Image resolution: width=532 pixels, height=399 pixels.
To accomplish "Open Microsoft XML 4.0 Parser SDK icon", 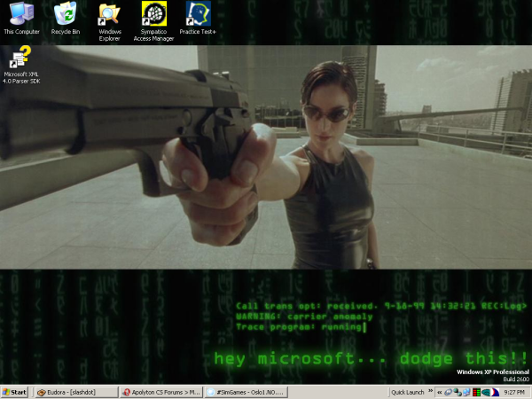I will (x=21, y=60).
